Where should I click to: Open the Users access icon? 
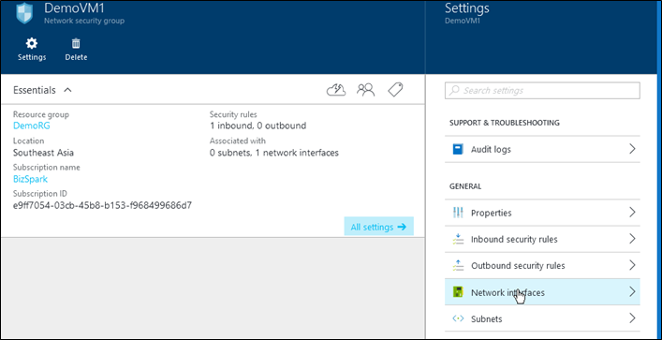[x=365, y=90]
